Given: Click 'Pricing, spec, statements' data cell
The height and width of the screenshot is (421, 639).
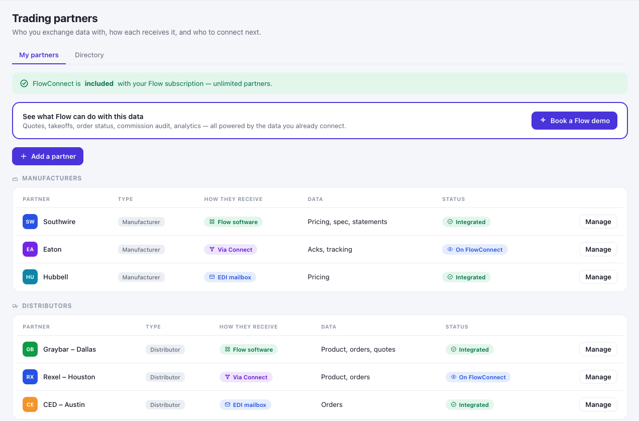Looking at the screenshot, I should click(347, 222).
